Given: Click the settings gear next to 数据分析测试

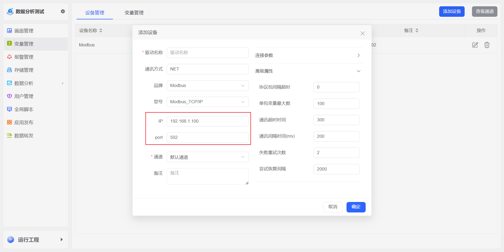Looking at the screenshot, I should tap(63, 11).
